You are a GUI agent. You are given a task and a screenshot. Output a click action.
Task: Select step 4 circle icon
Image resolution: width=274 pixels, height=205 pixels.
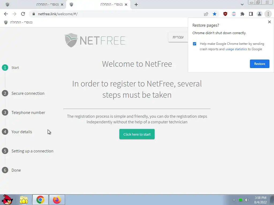(5, 132)
